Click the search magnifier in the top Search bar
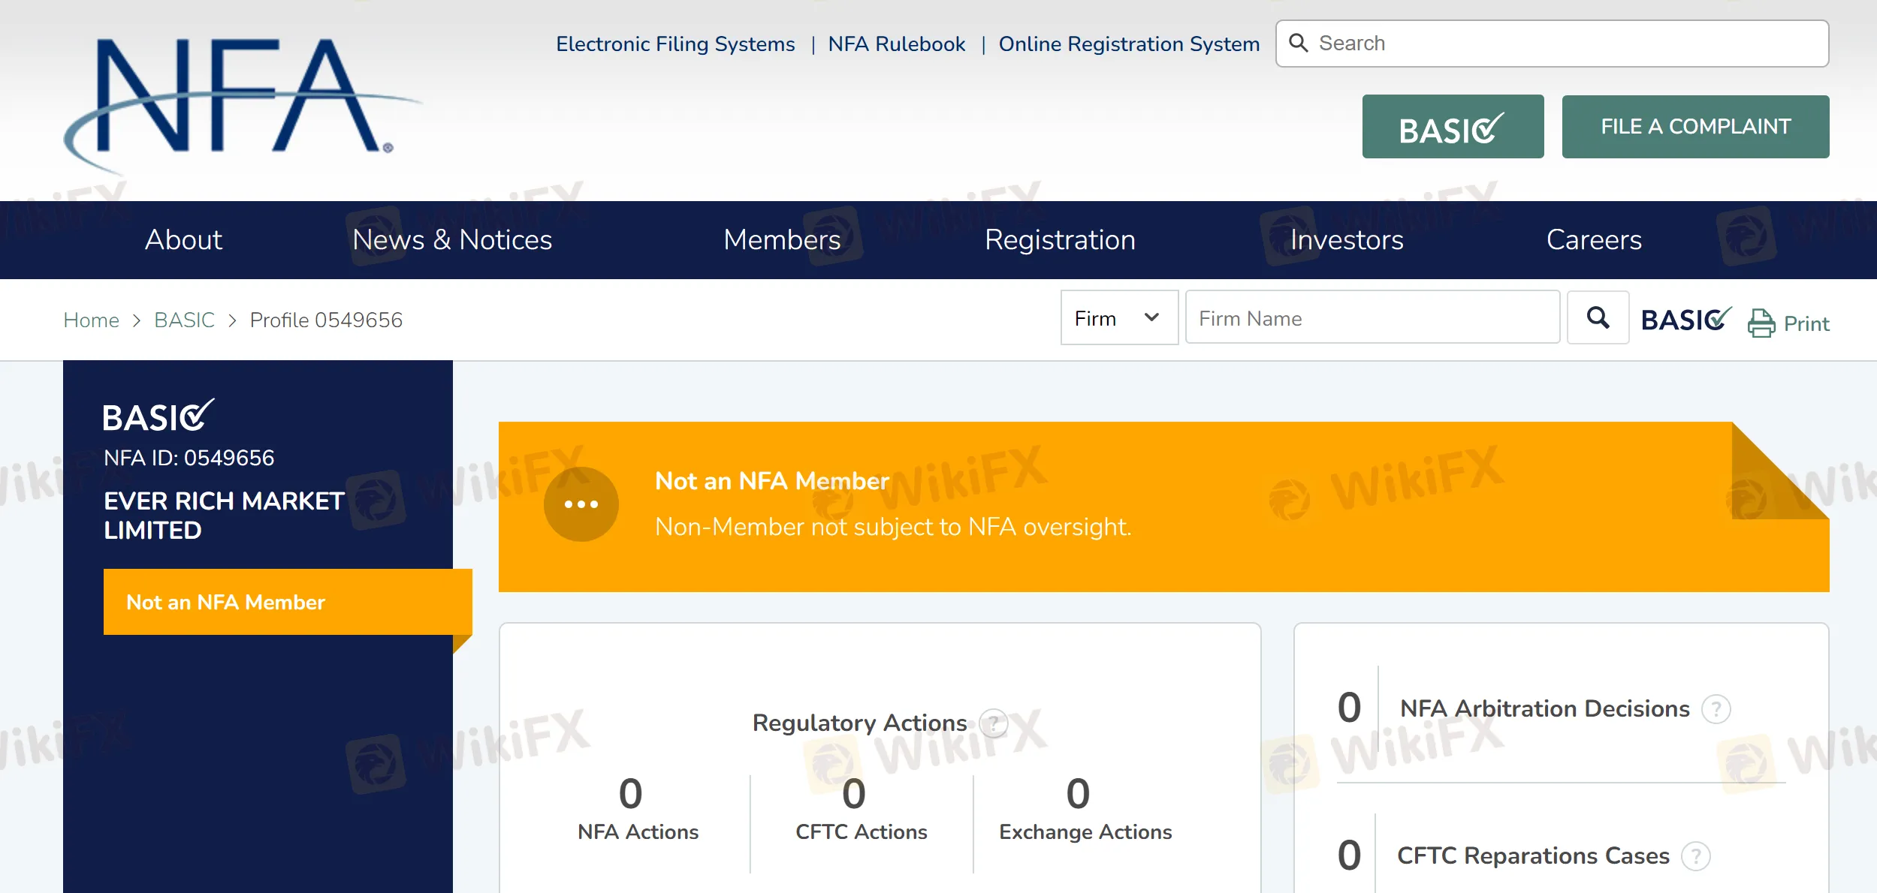 (1299, 43)
